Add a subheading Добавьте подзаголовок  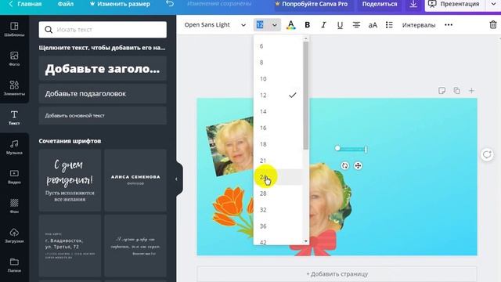click(103, 94)
